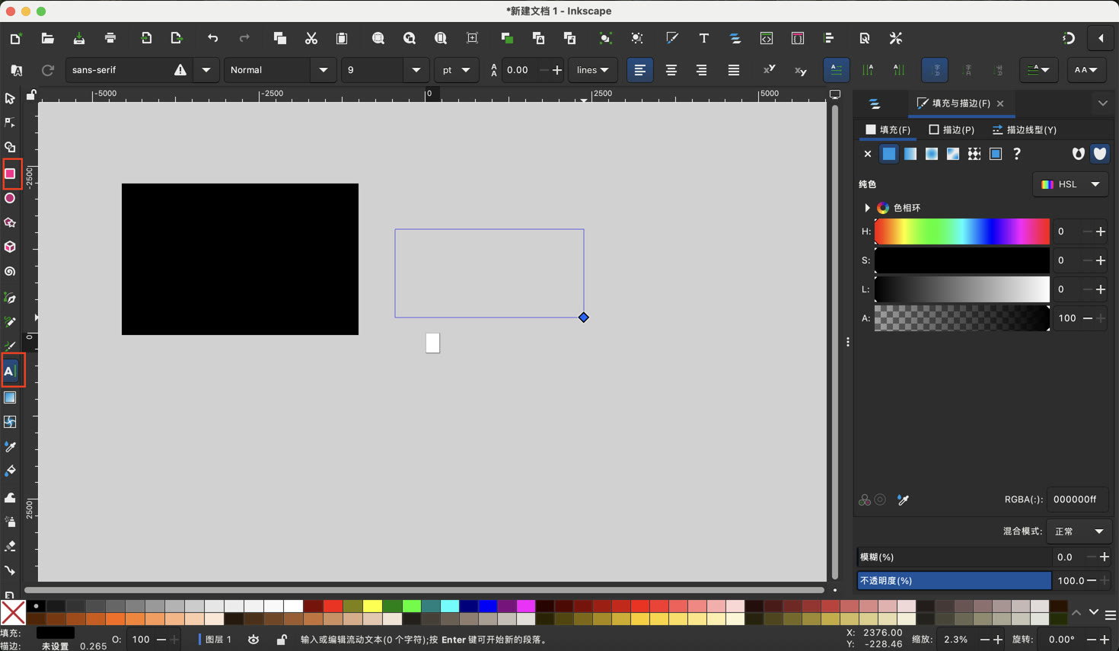Image resolution: width=1119 pixels, height=651 pixels.
Task: Enable center text alignment
Action: [671, 69]
